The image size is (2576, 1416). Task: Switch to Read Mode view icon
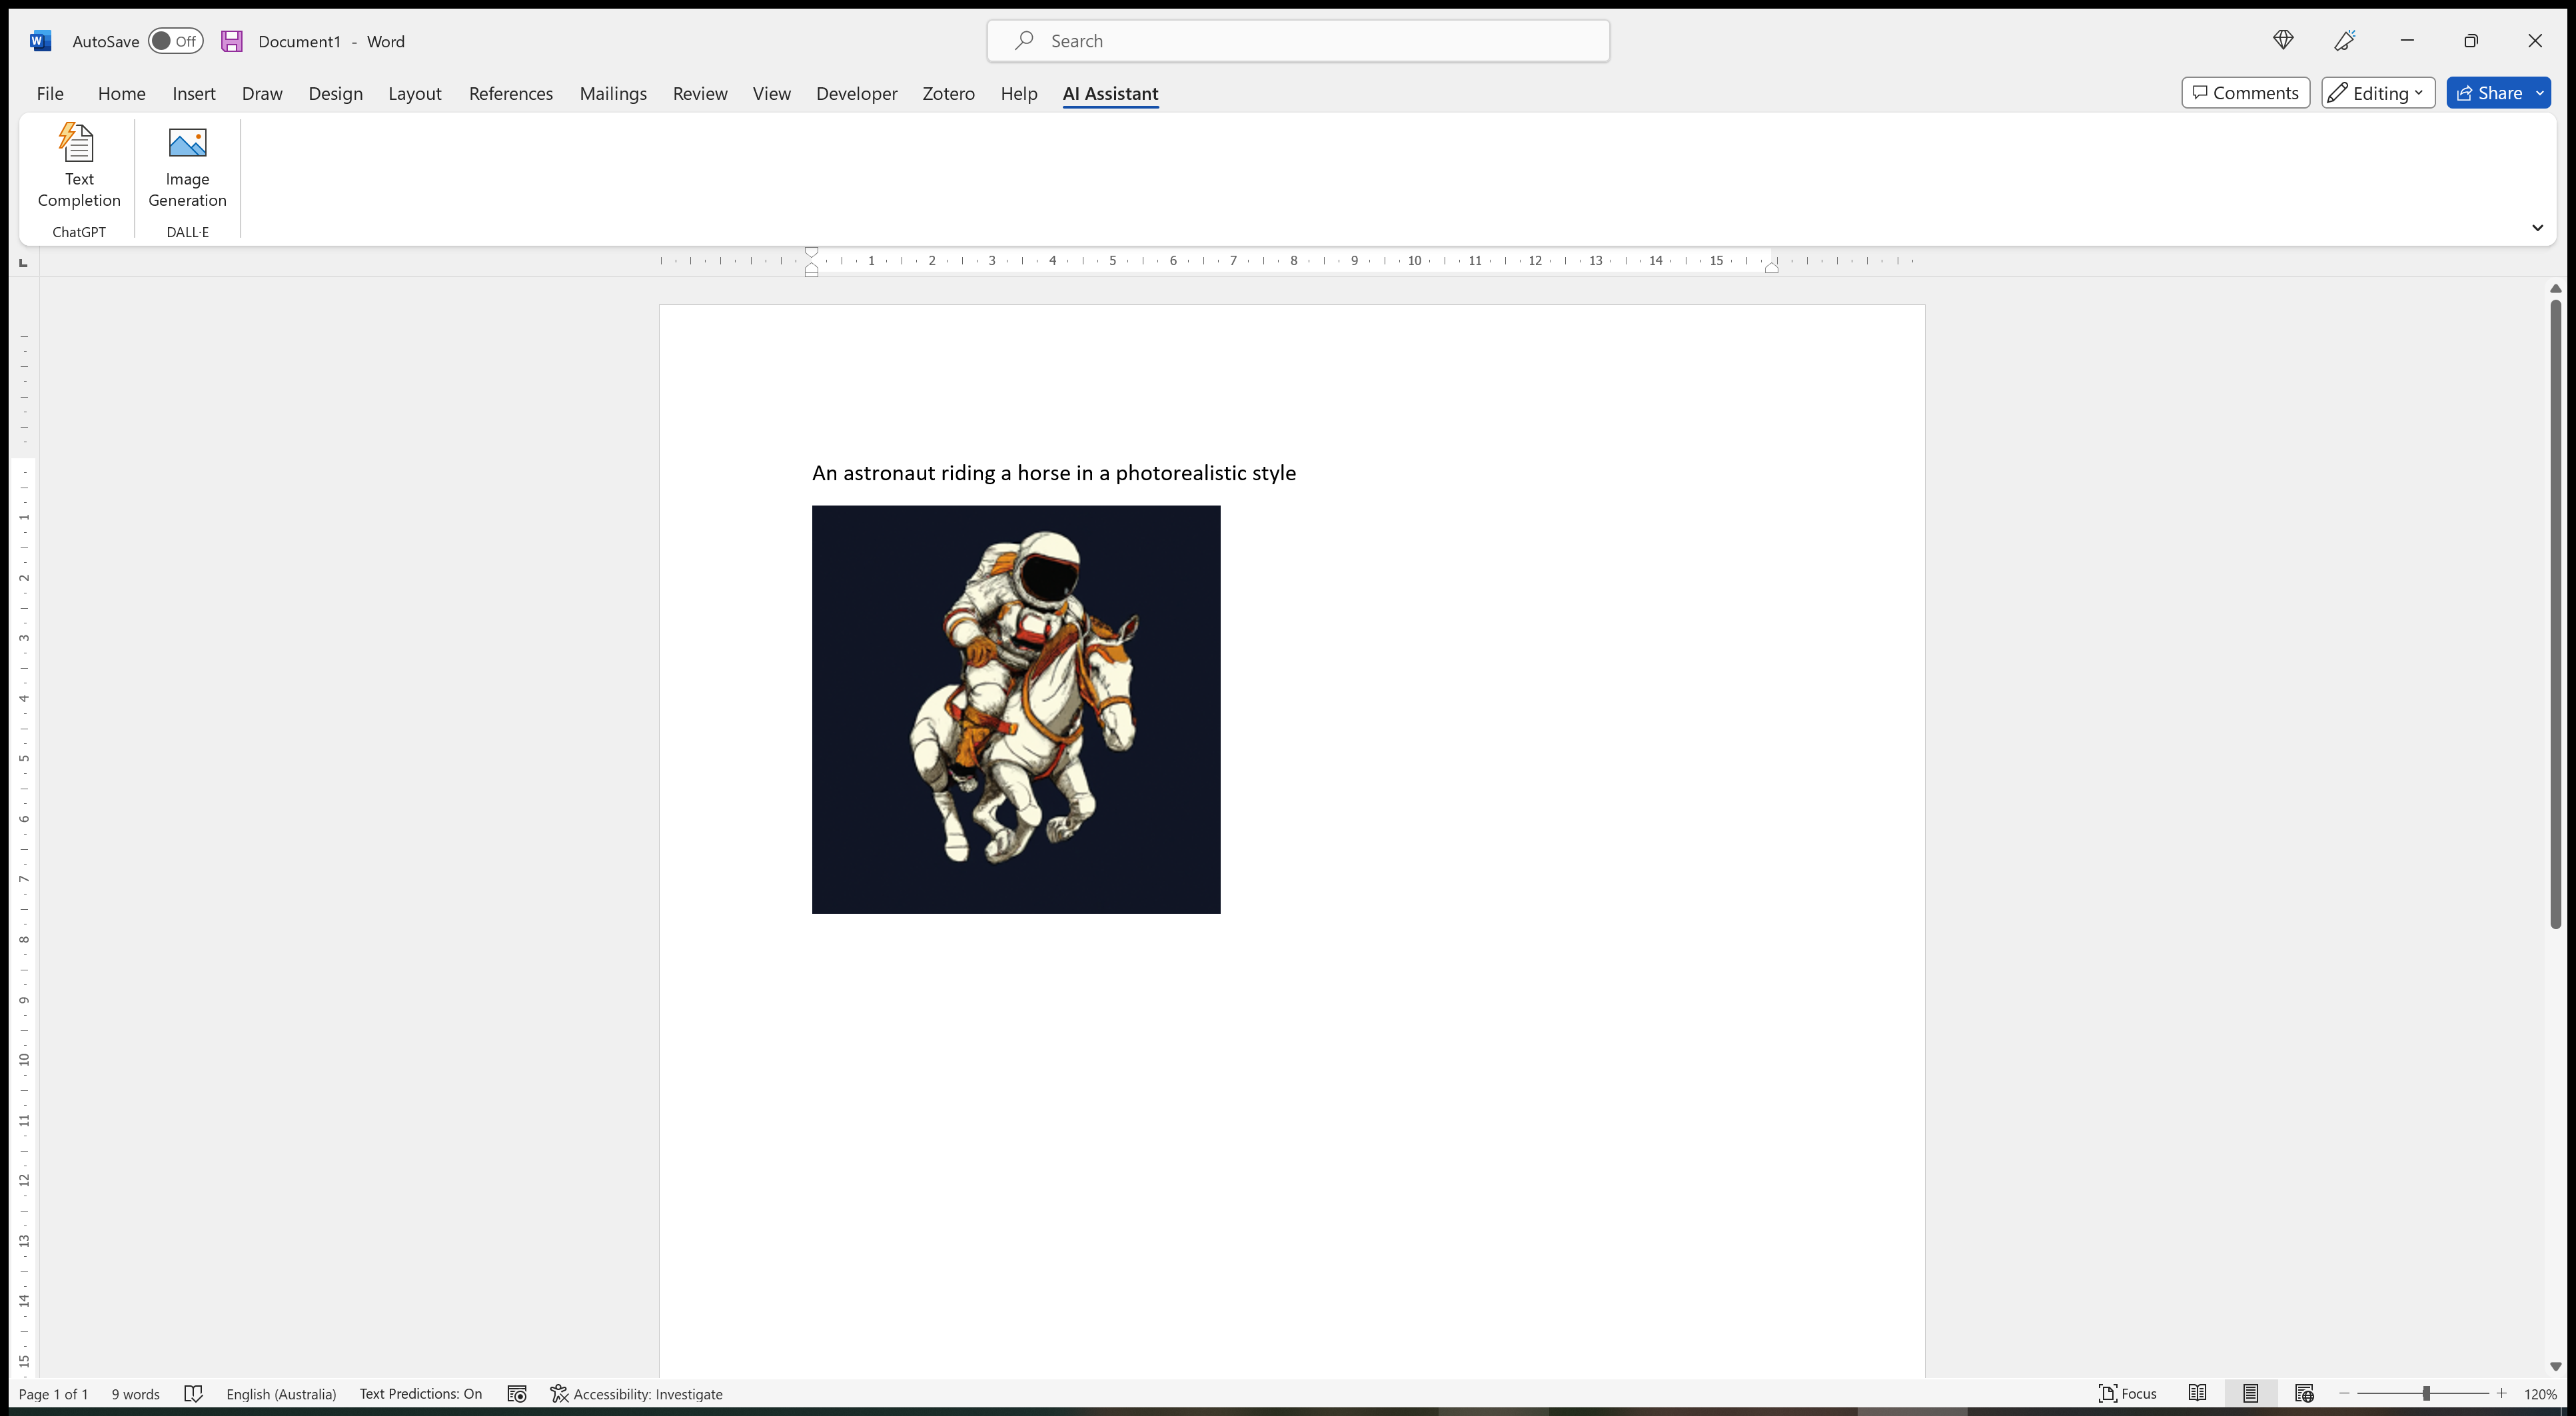point(2197,1393)
